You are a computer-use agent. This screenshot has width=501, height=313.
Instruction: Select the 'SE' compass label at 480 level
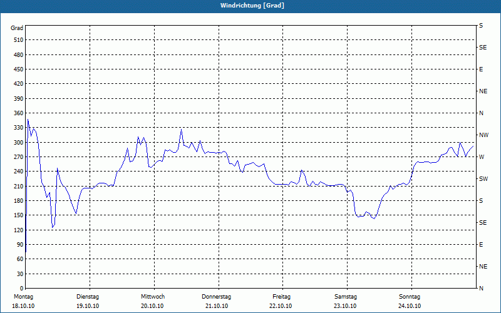point(483,48)
